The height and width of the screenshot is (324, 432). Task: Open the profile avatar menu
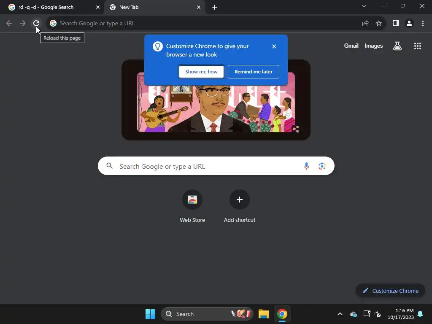point(409,24)
